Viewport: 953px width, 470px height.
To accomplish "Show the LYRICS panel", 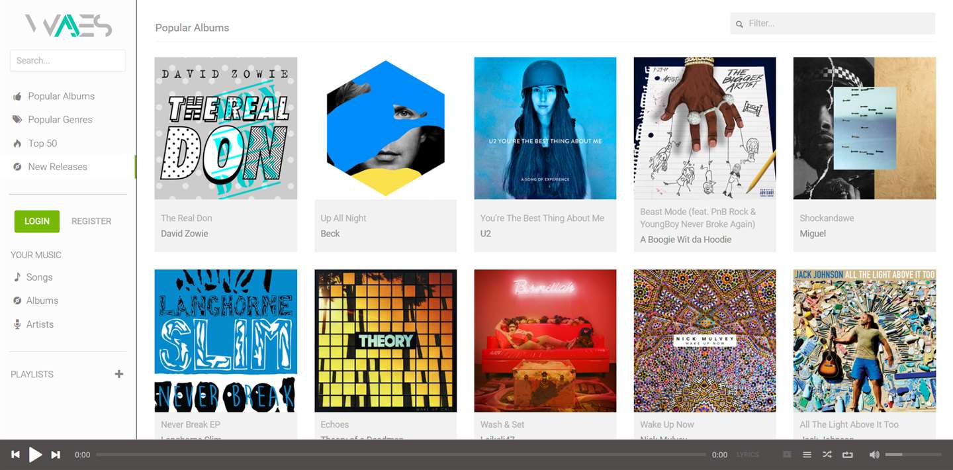I will click(748, 455).
